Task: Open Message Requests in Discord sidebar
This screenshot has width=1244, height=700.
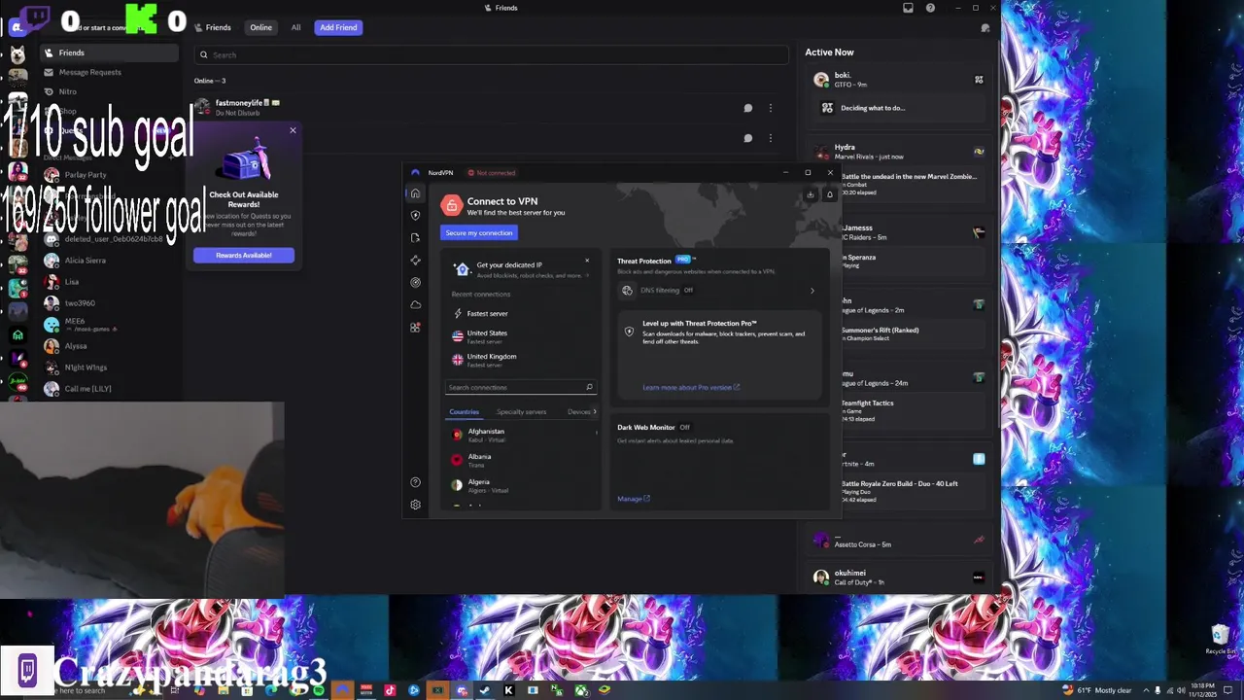Action: (x=109, y=72)
